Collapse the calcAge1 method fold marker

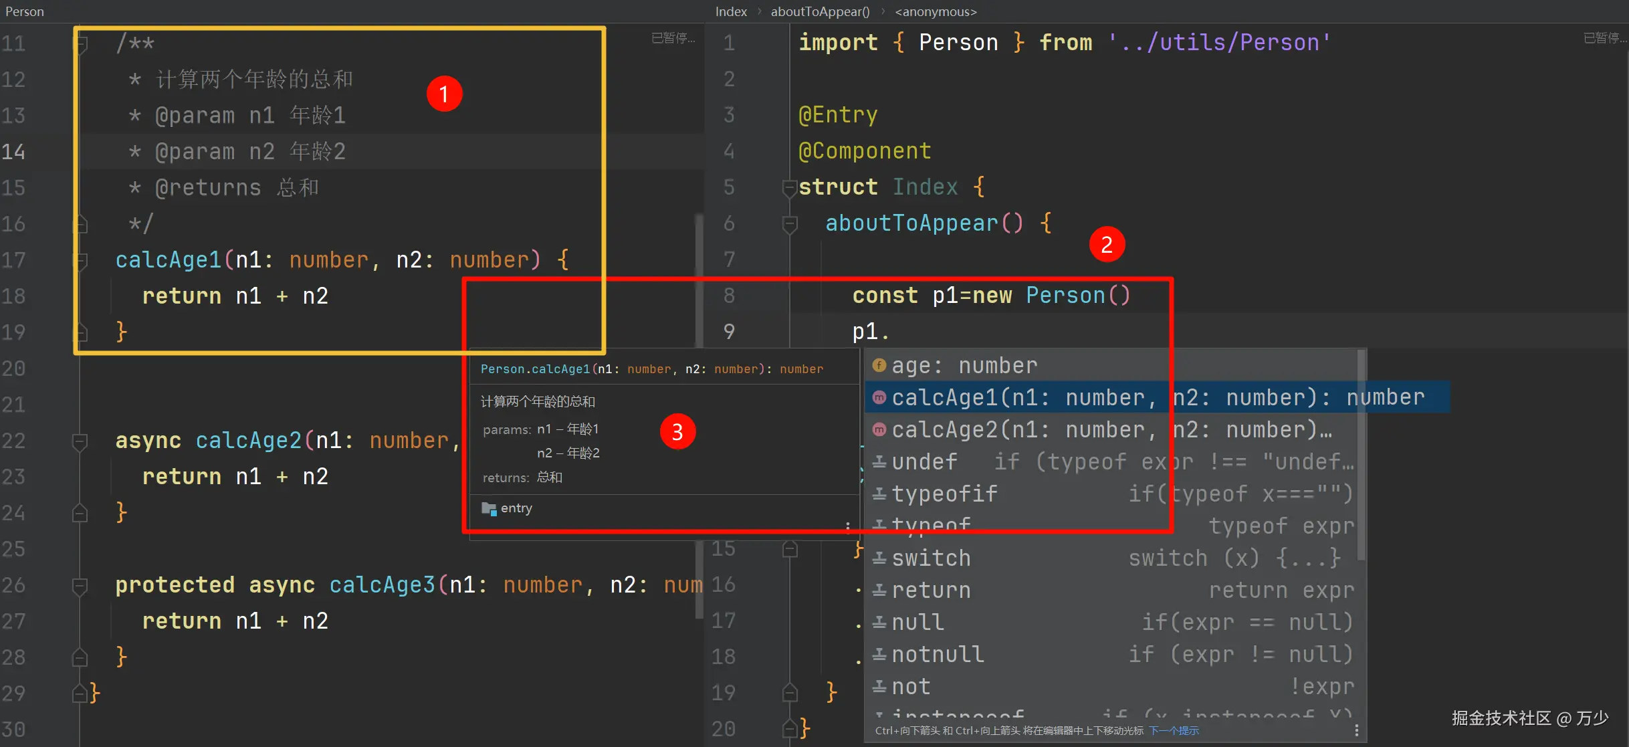click(80, 259)
